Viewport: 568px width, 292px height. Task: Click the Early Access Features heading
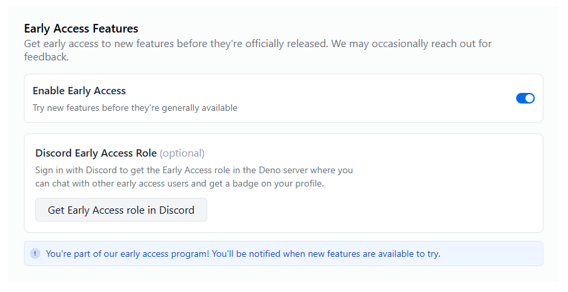(x=81, y=29)
